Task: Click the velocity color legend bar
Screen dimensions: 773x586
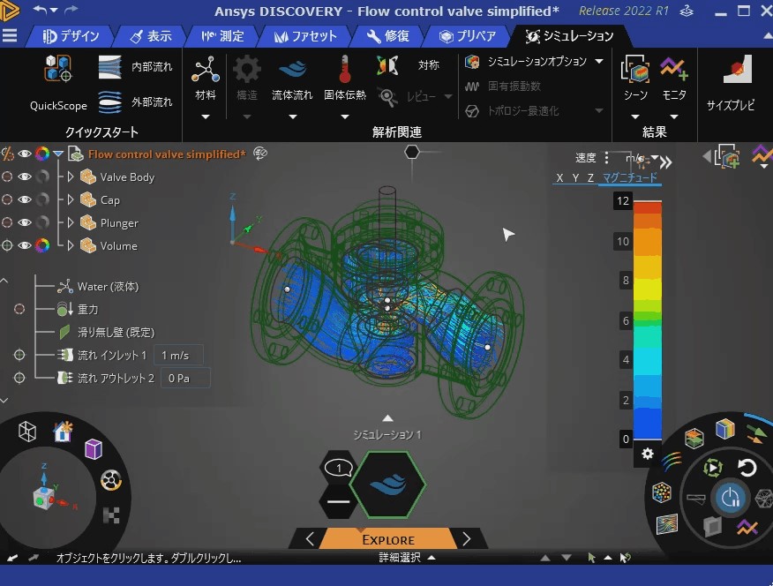Action: (x=648, y=319)
